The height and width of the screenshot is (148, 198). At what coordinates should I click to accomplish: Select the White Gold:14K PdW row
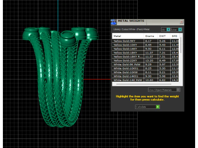click(146, 80)
